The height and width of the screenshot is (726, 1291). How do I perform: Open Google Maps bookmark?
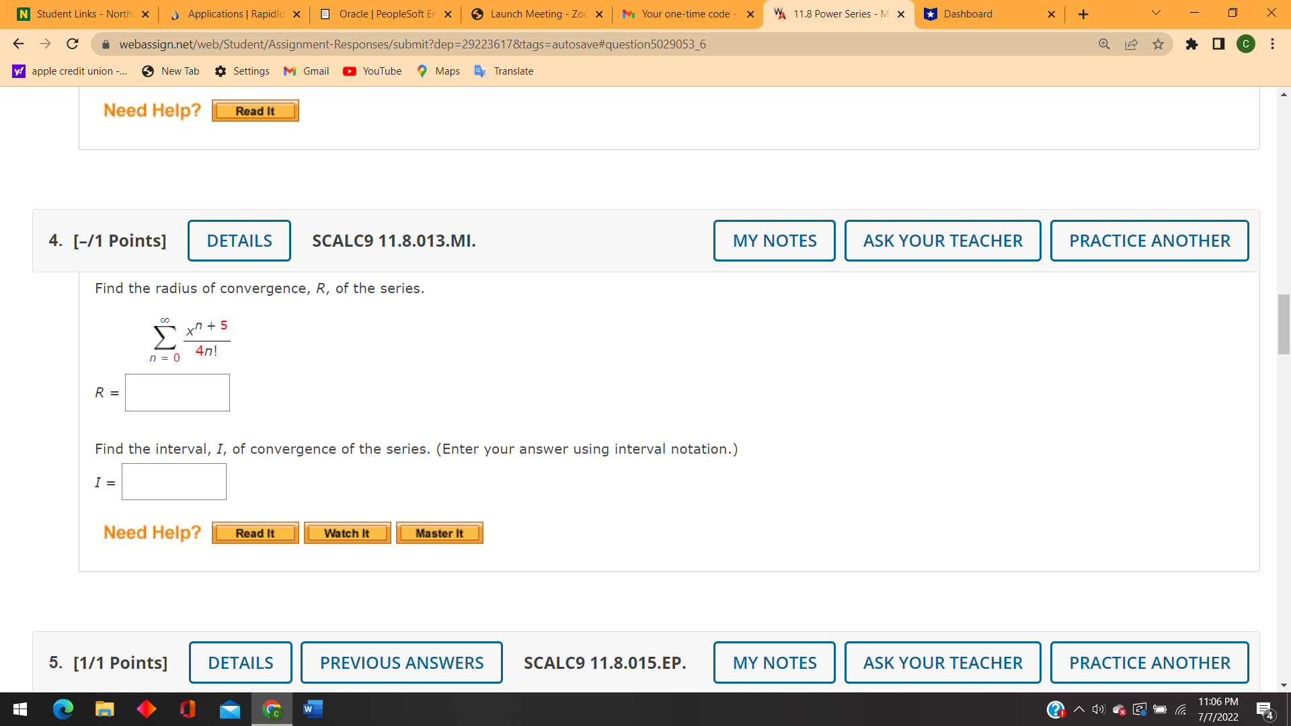pyautogui.click(x=438, y=71)
